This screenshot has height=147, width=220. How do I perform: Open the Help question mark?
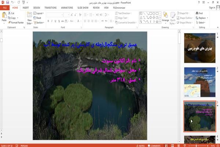199,2
